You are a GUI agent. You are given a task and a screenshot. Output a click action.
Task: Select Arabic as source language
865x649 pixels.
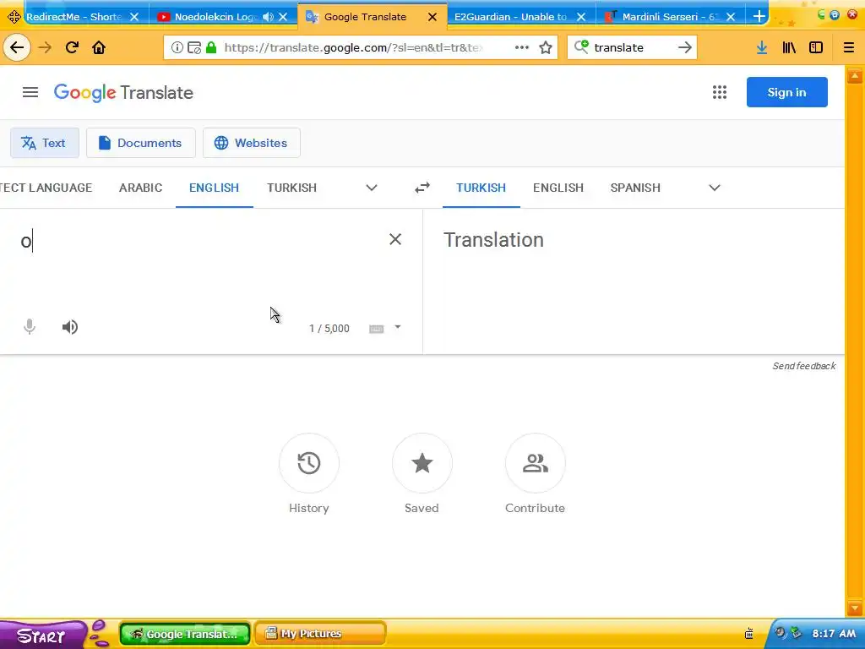click(141, 188)
